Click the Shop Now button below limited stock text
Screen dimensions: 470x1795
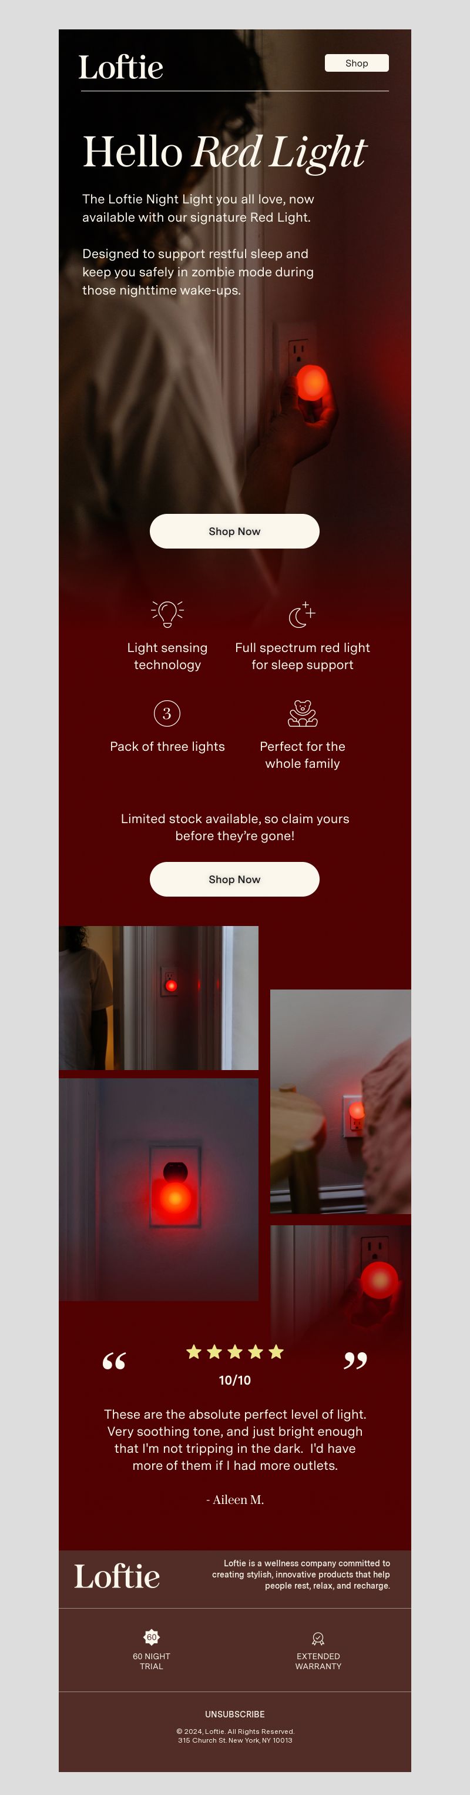point(234,880)
